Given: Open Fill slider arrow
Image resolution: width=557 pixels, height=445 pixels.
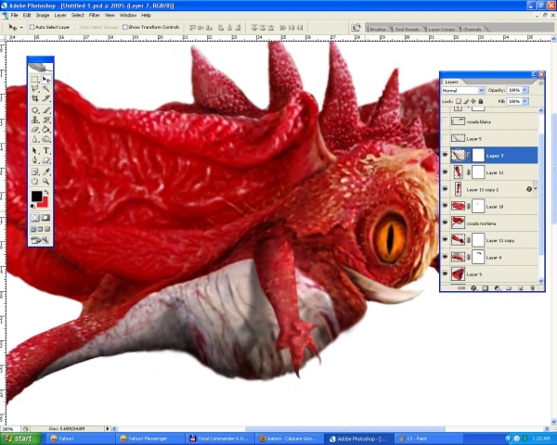Looking at the screenshot, I should [x=525, y=101].
